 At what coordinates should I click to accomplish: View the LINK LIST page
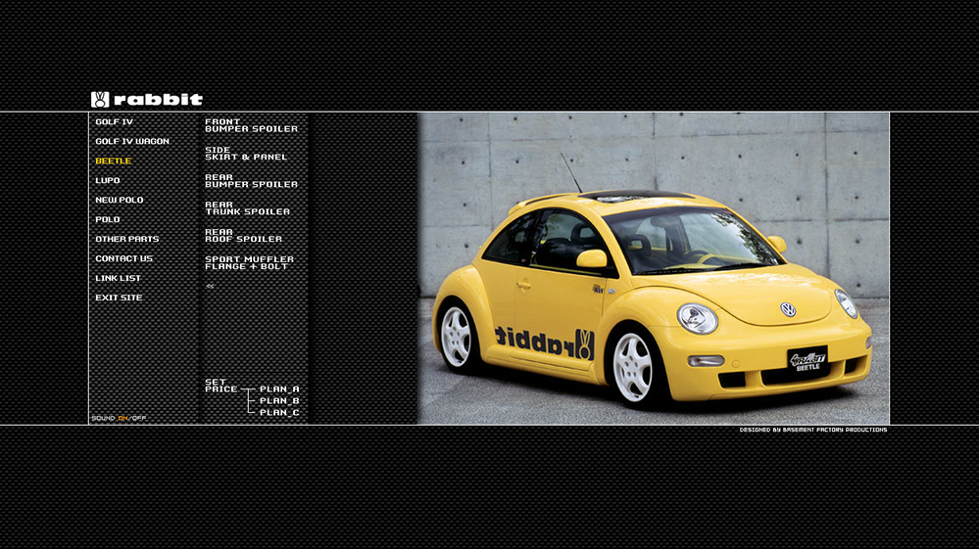click(118, 278)
